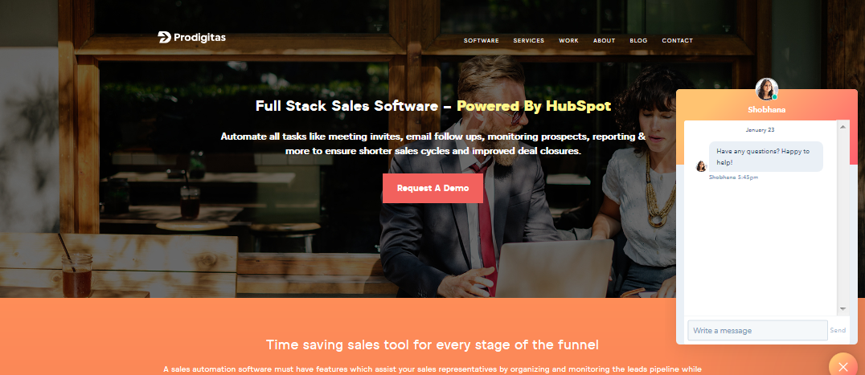Click green online status dot on avatar
The width and height of the screenshot is (865, 375).
pyautogui.click(x=774, y=97)
